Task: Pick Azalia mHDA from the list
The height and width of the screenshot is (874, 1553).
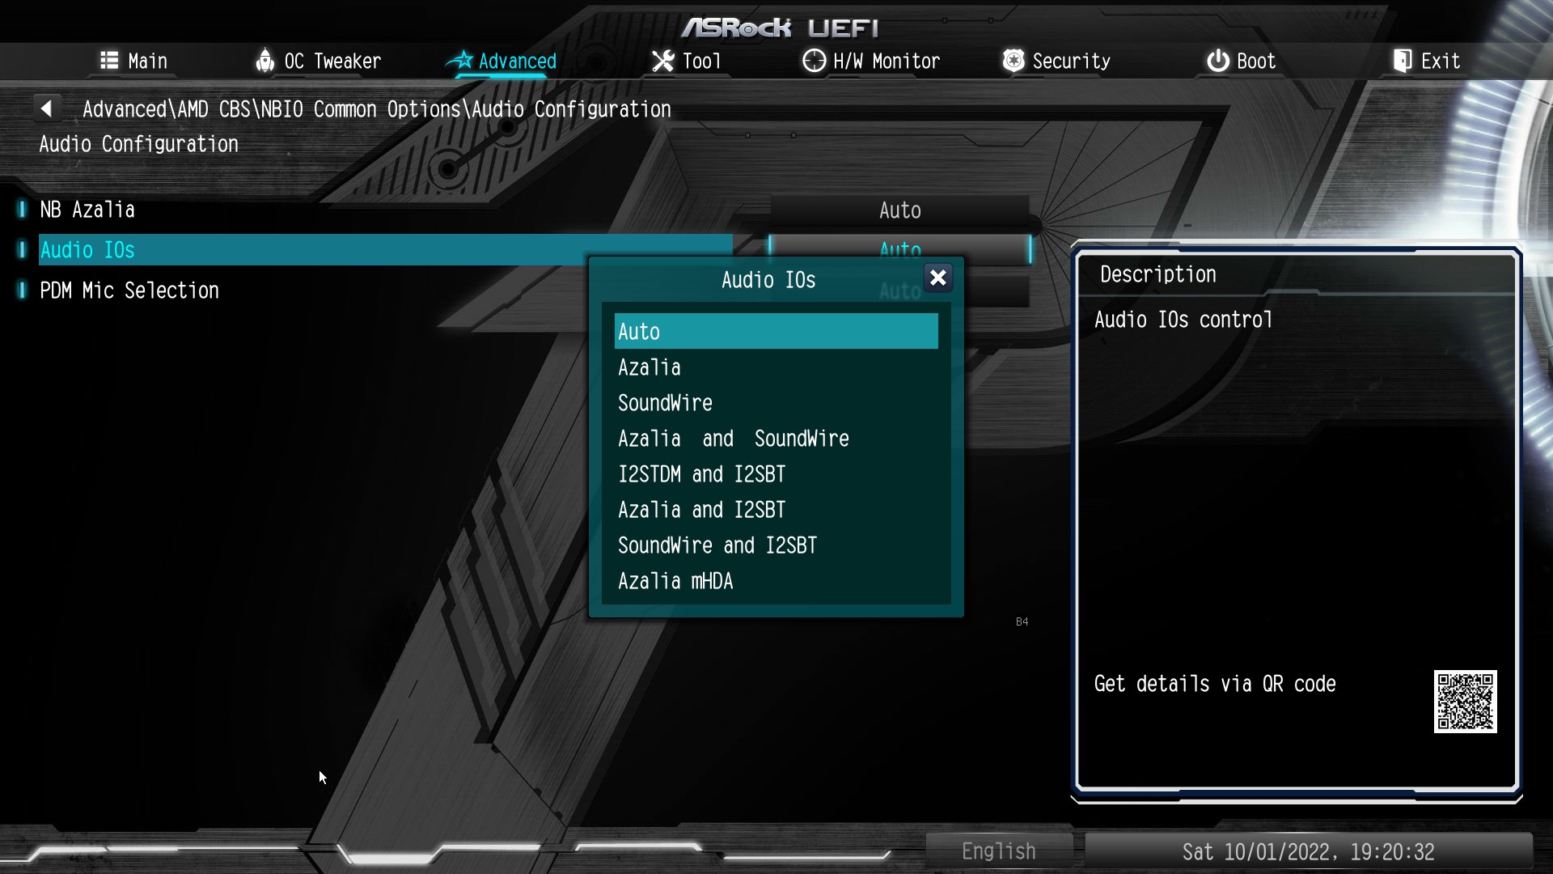Action: pyautogui.click(x=675, y=581)
